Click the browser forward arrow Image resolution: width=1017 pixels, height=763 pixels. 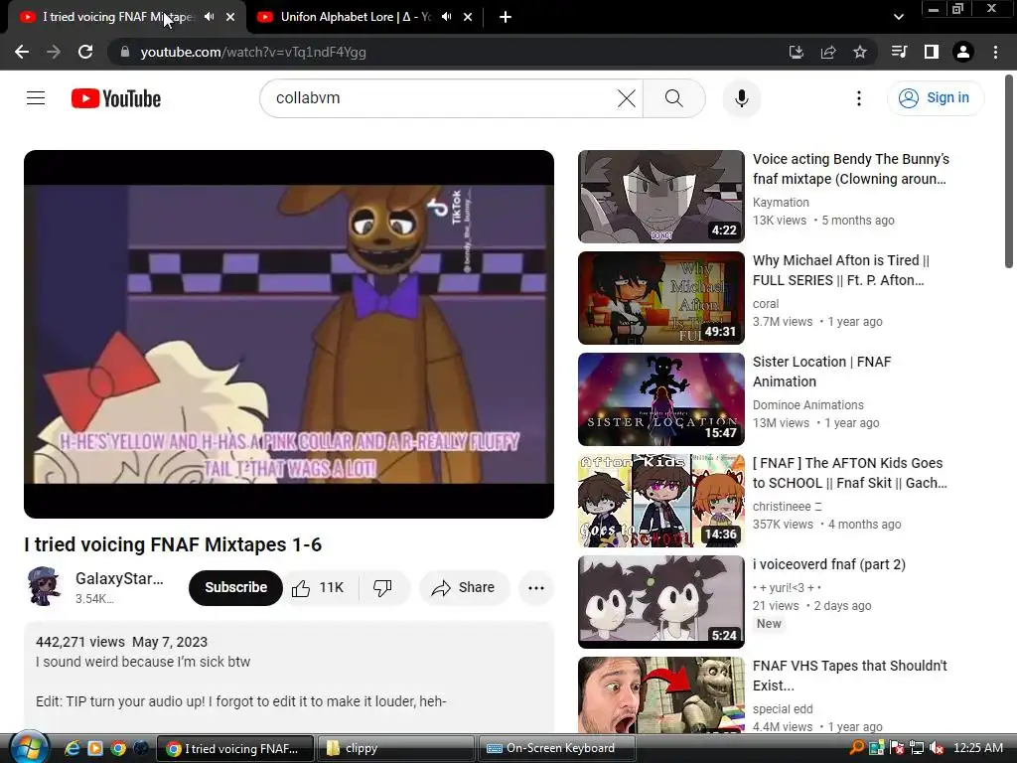pos(54,52)
